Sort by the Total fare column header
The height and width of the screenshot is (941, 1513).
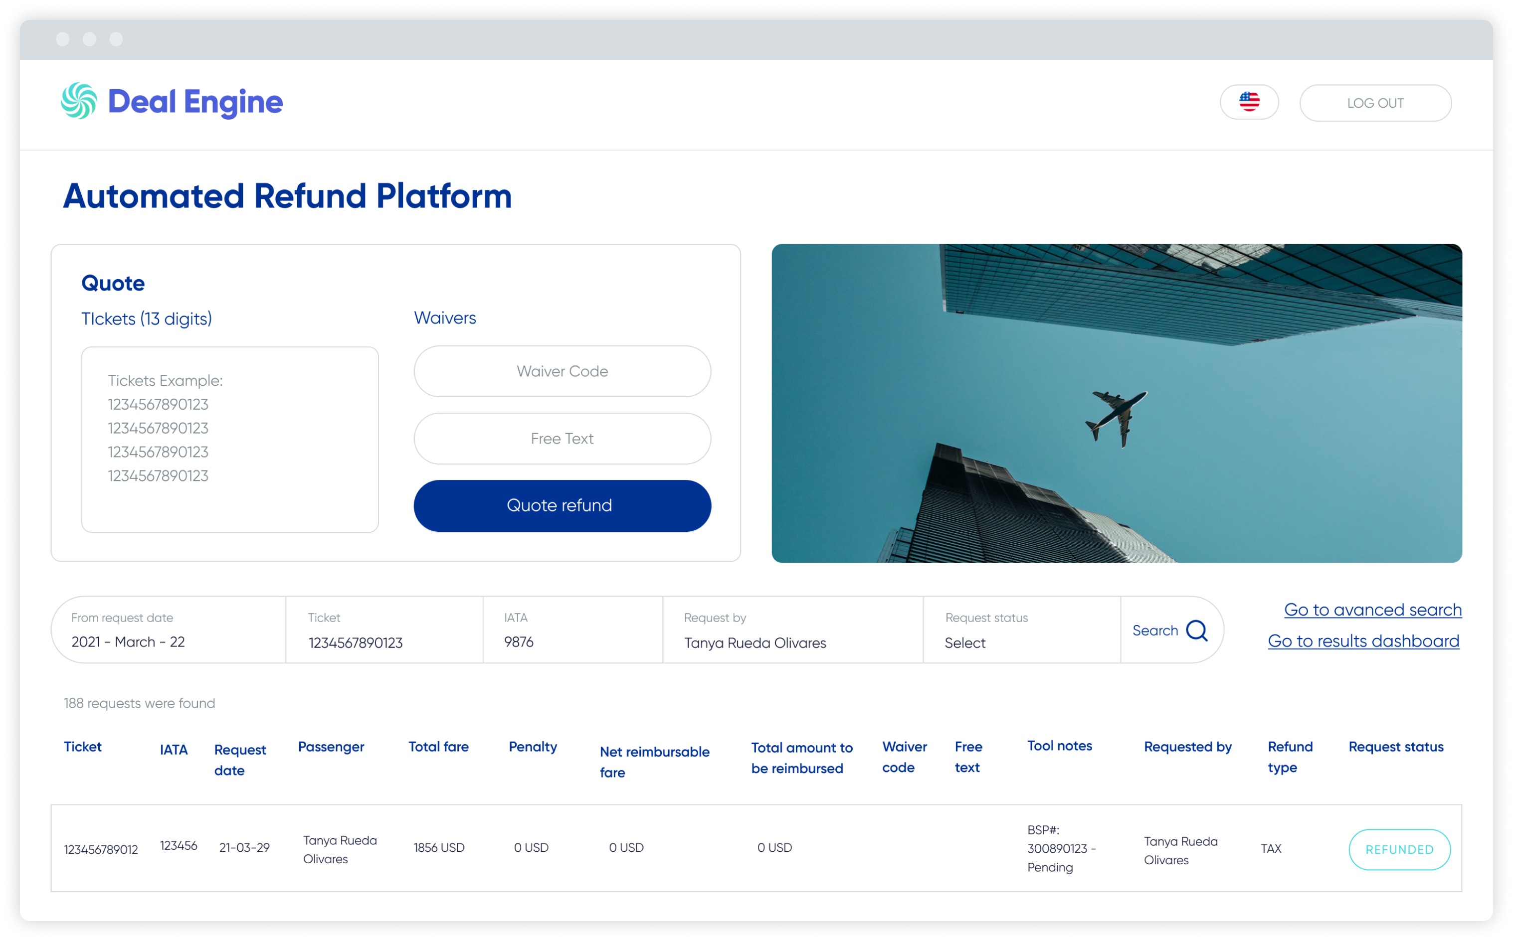tap(438, 747)
